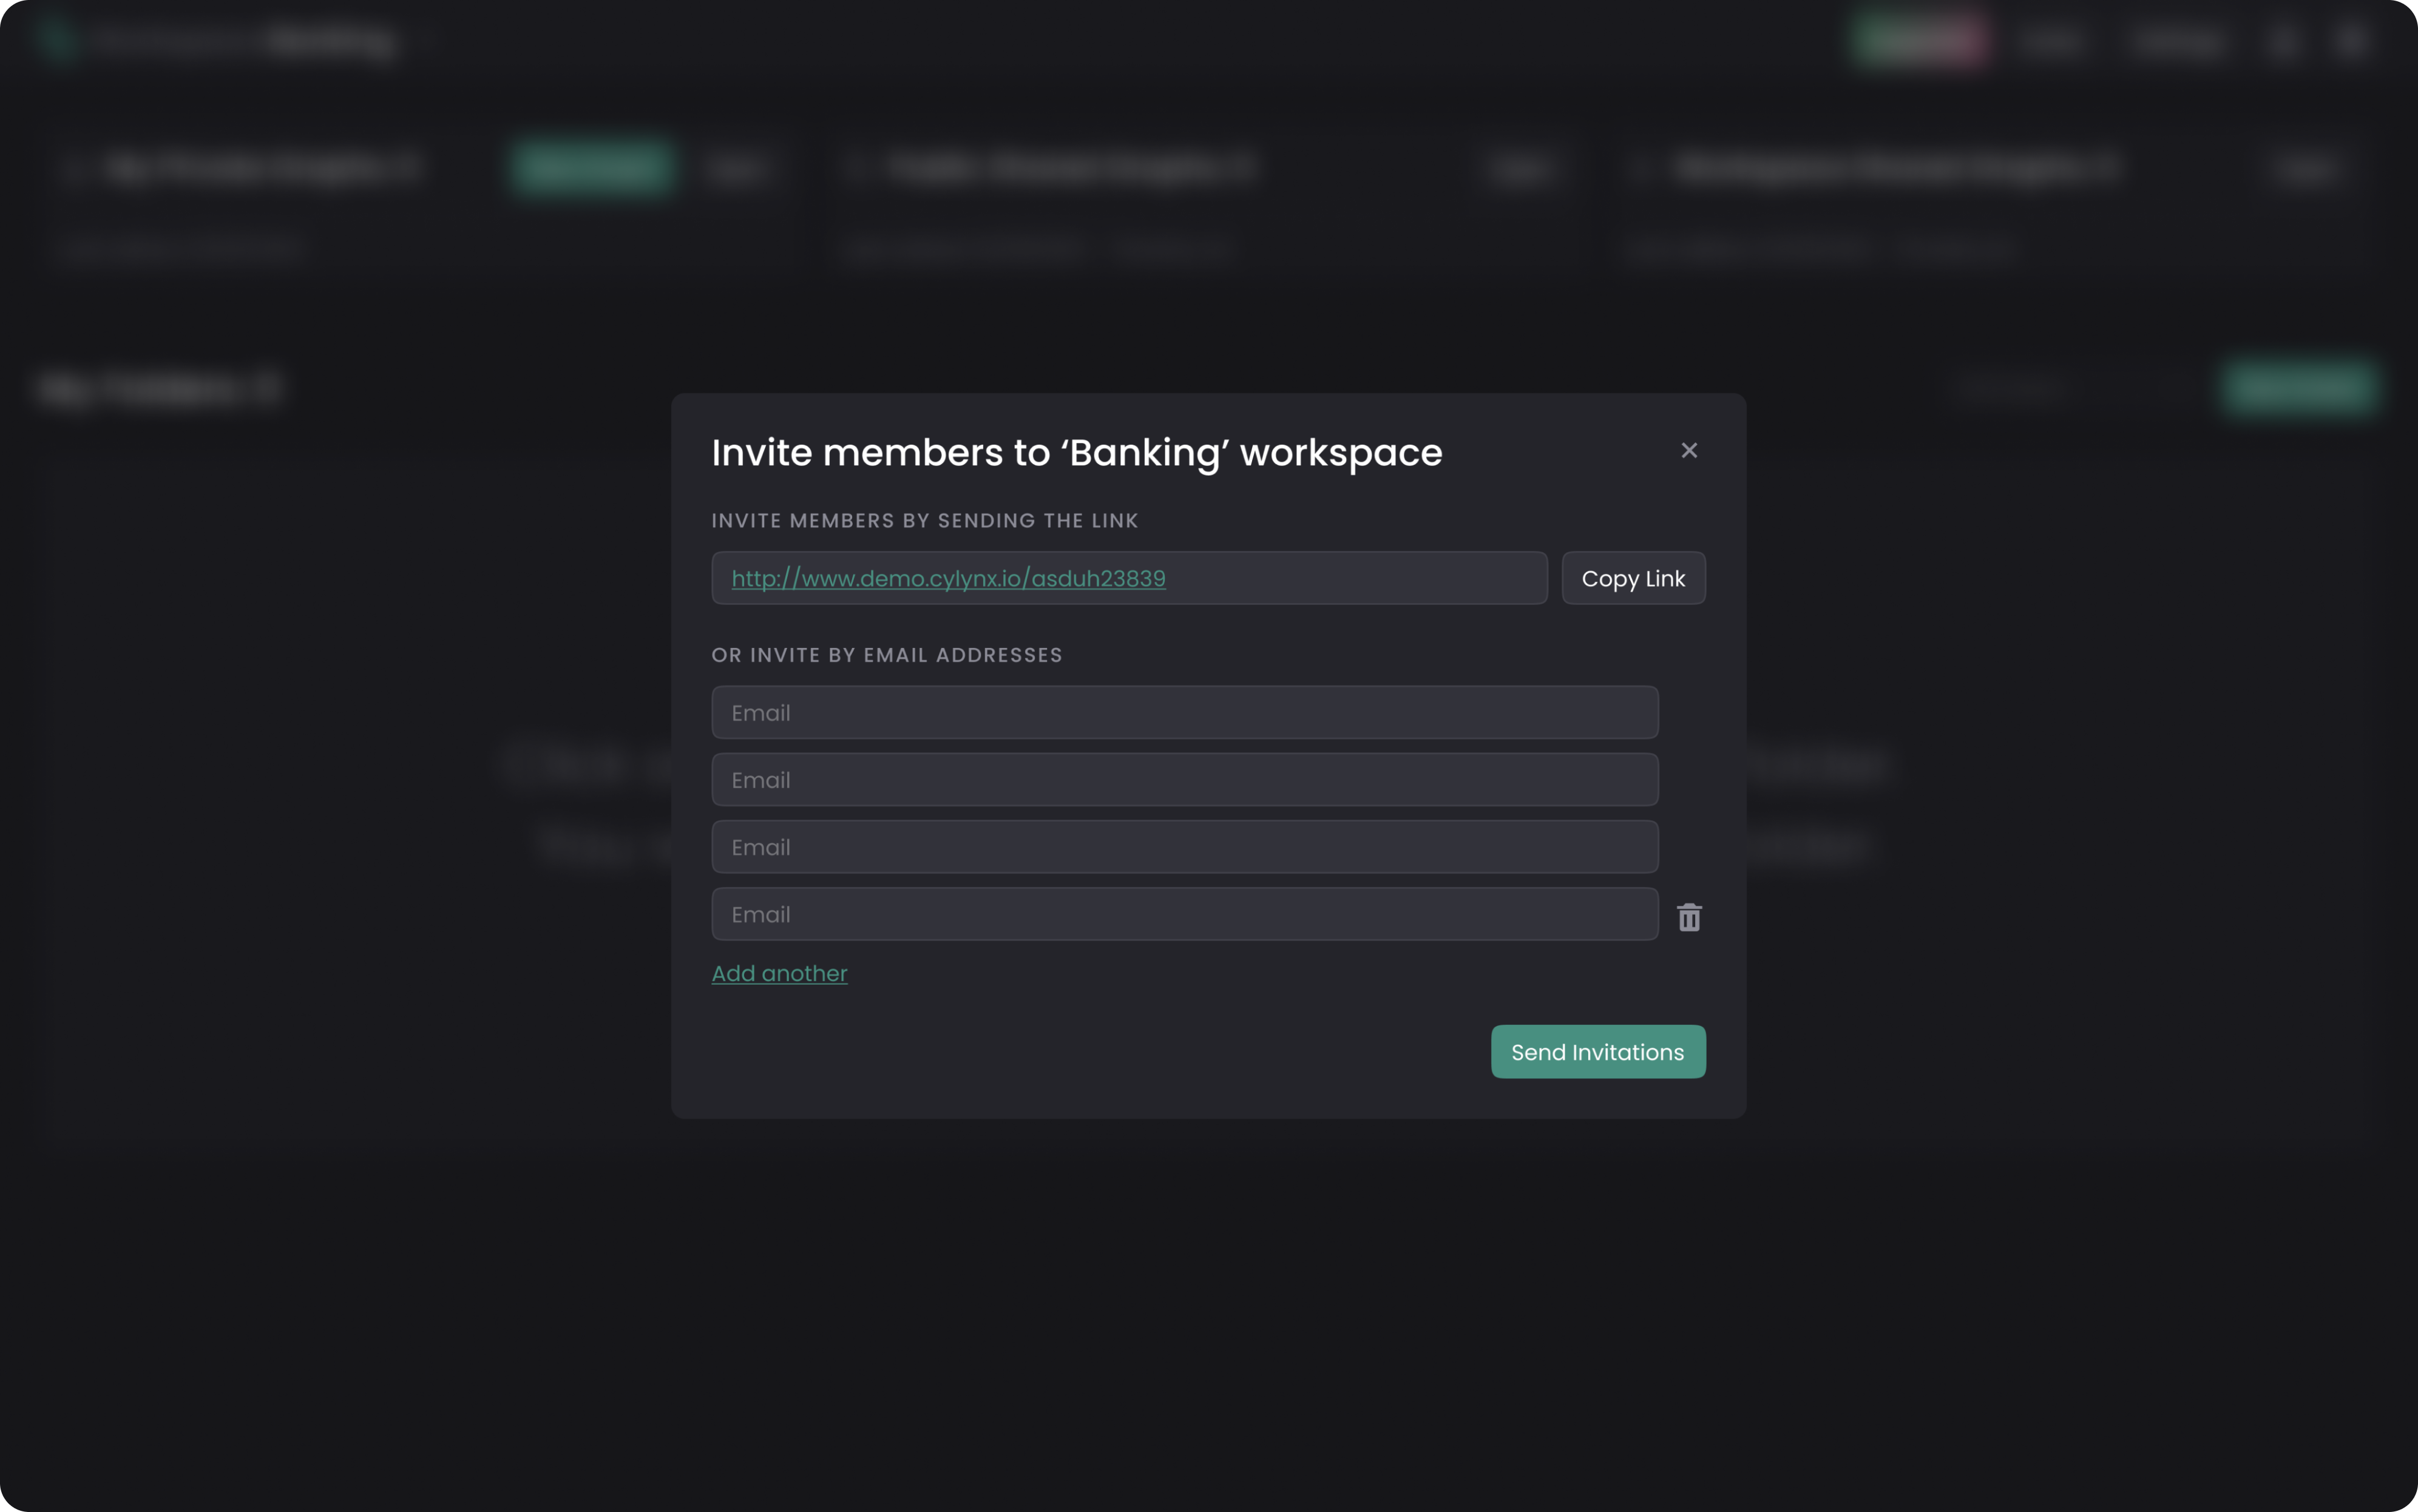Screen dimensions: 2418x1512
Task: Click the Send Invitations button
Action: tap(1597, 1051)
